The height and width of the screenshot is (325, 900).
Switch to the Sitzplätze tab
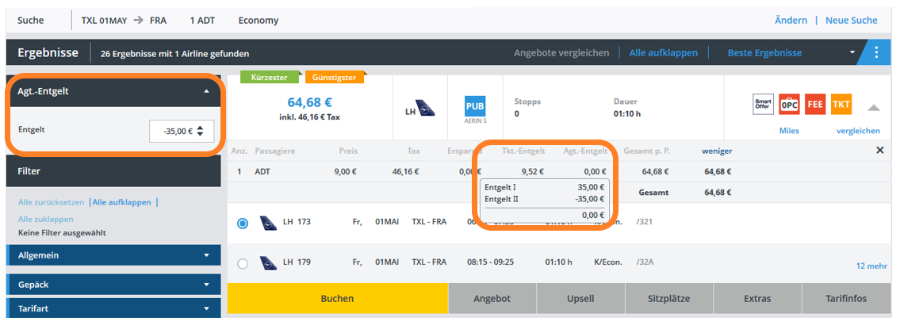(669, 299)
